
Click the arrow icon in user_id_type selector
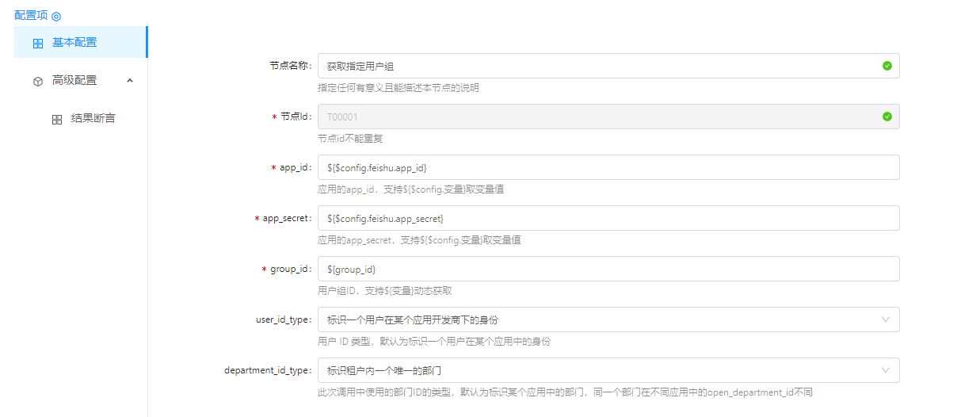pyautogui.click(x=886, y=319)
